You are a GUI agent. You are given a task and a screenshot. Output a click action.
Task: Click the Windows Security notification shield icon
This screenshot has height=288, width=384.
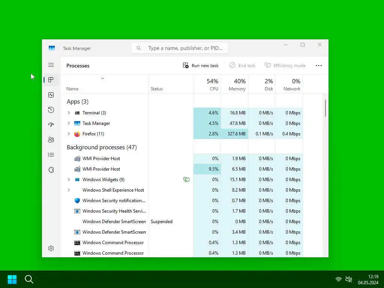pos(77,201)
